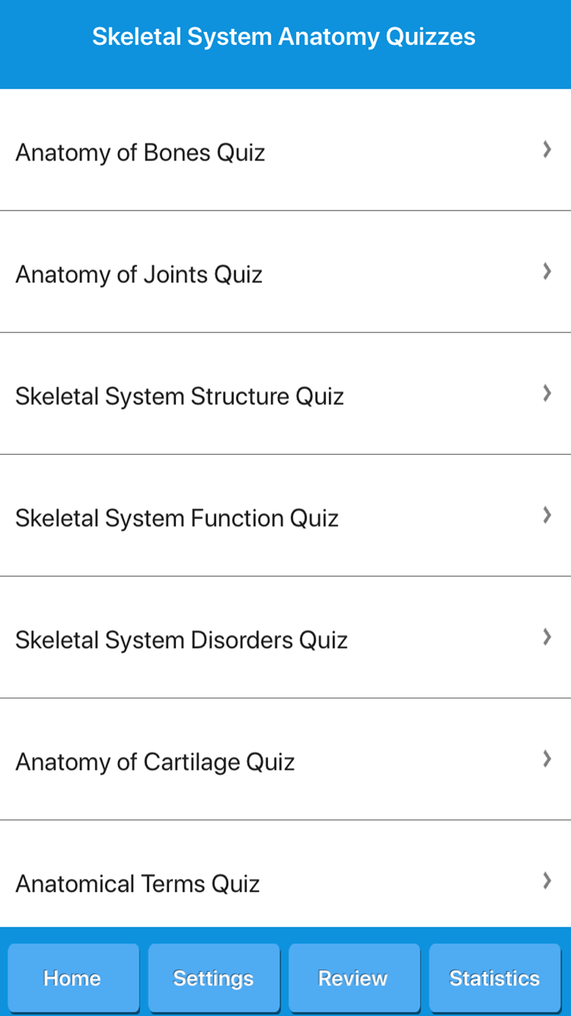571x1016 pixels.
Task: Open the Anatomical Terms Quiz row
Action: [138, 884]
